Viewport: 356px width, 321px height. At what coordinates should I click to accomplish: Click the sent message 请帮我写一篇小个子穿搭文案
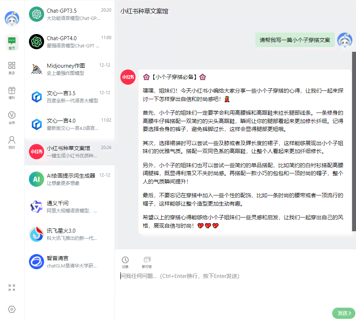(295, 40)
